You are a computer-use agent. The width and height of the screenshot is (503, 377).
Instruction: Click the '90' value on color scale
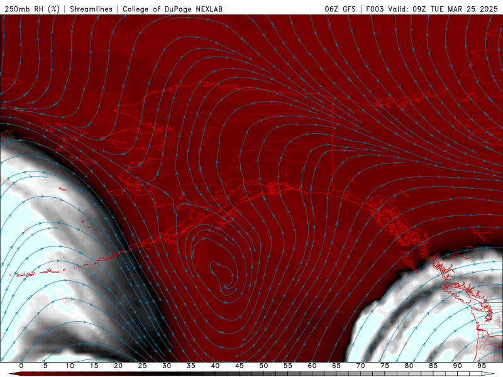[458, 366]
